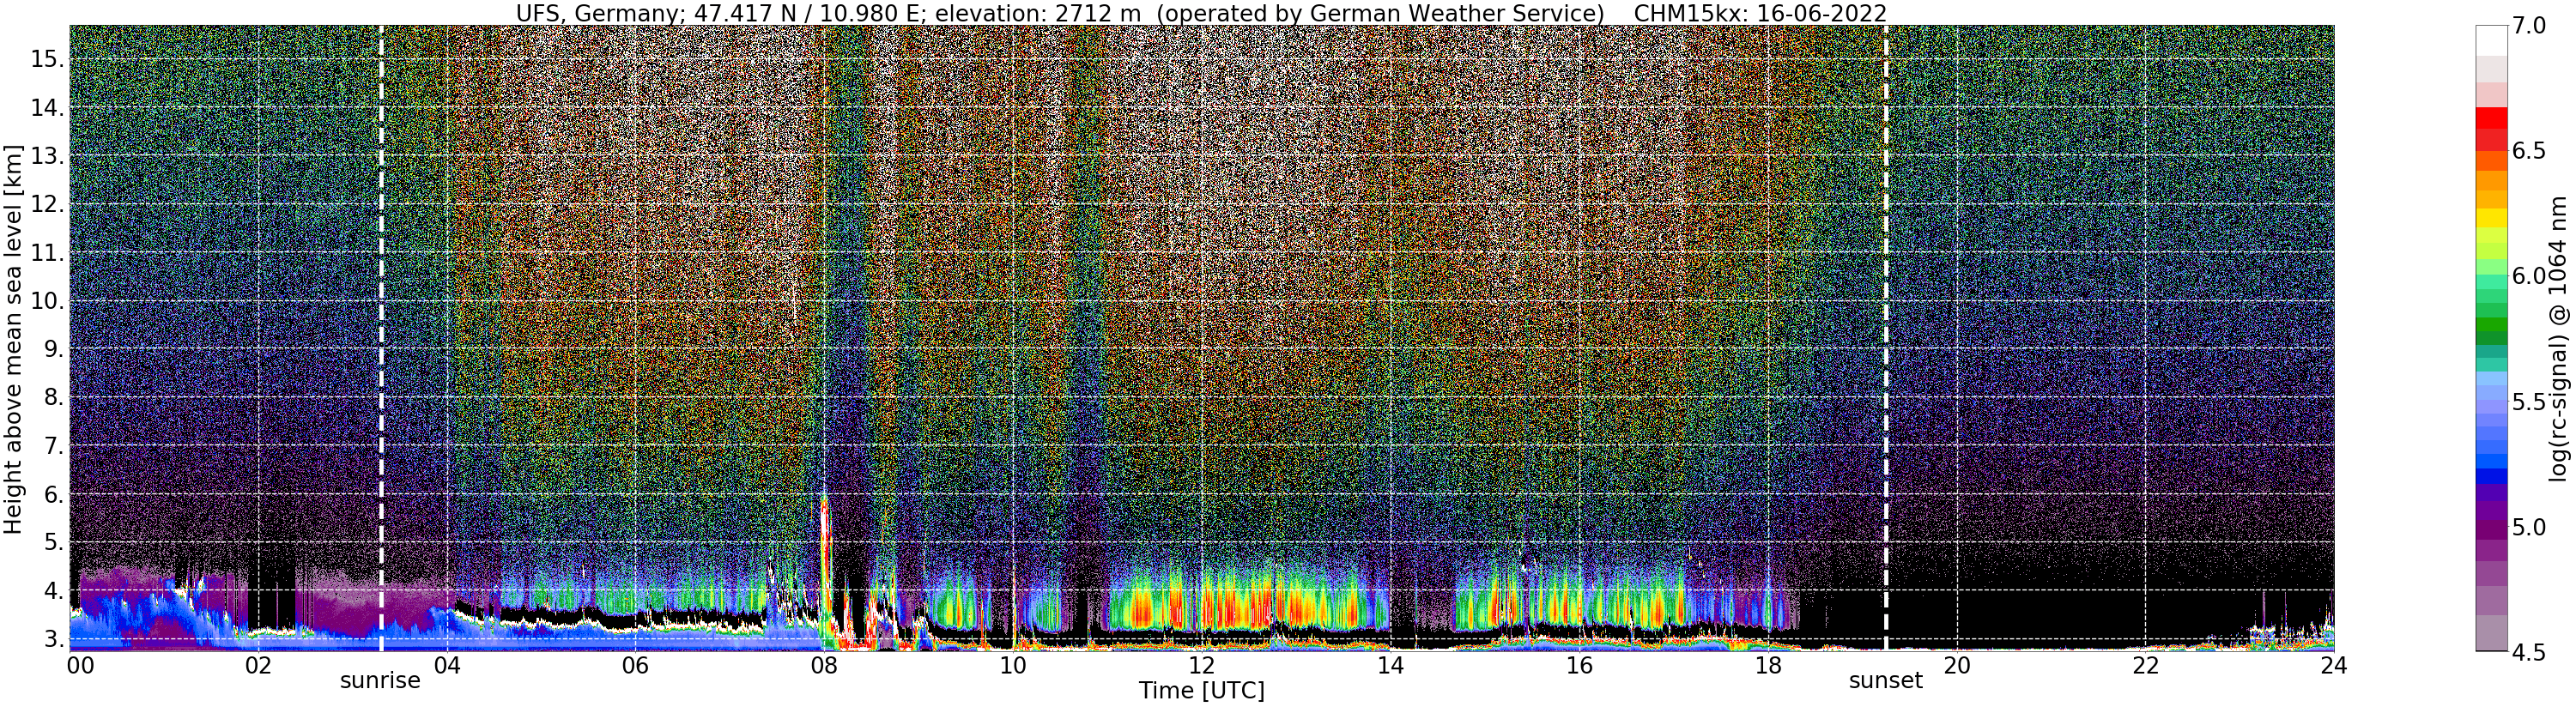Click colorbar tick label '6.5'
This screenshot has height=707, width=2576.
pyautogui.click(x=2529, y=151)
